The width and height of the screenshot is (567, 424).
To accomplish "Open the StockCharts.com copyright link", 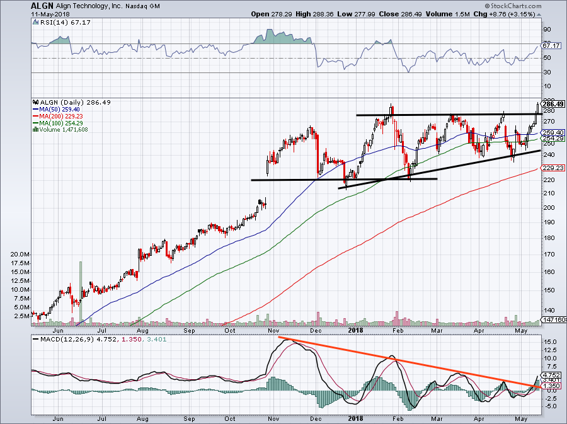I will coord(513,6).
